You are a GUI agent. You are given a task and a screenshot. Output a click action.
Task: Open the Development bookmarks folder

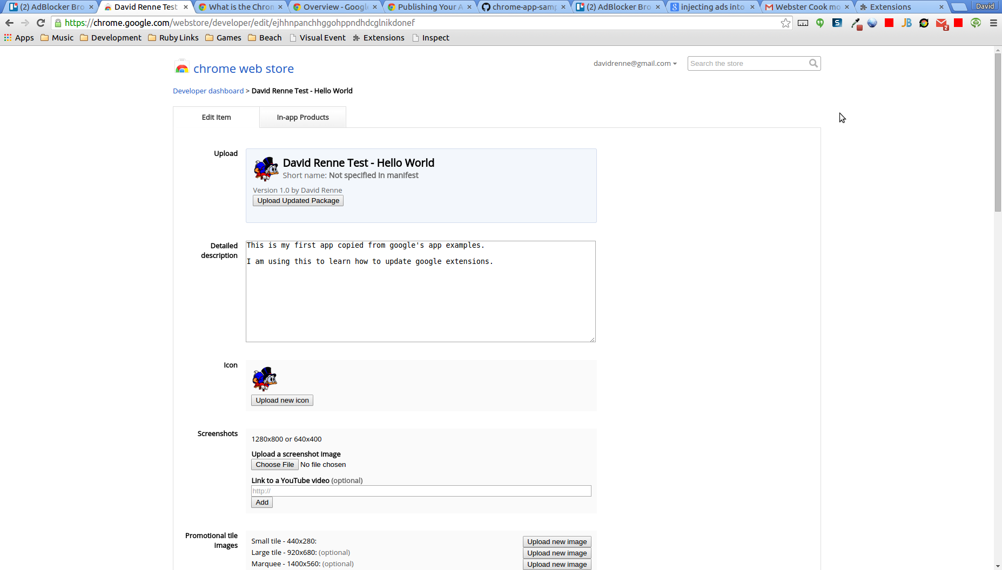click(110, 38)
